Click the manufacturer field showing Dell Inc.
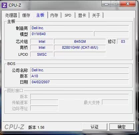The image size is (139, 135). coord(80,28)
